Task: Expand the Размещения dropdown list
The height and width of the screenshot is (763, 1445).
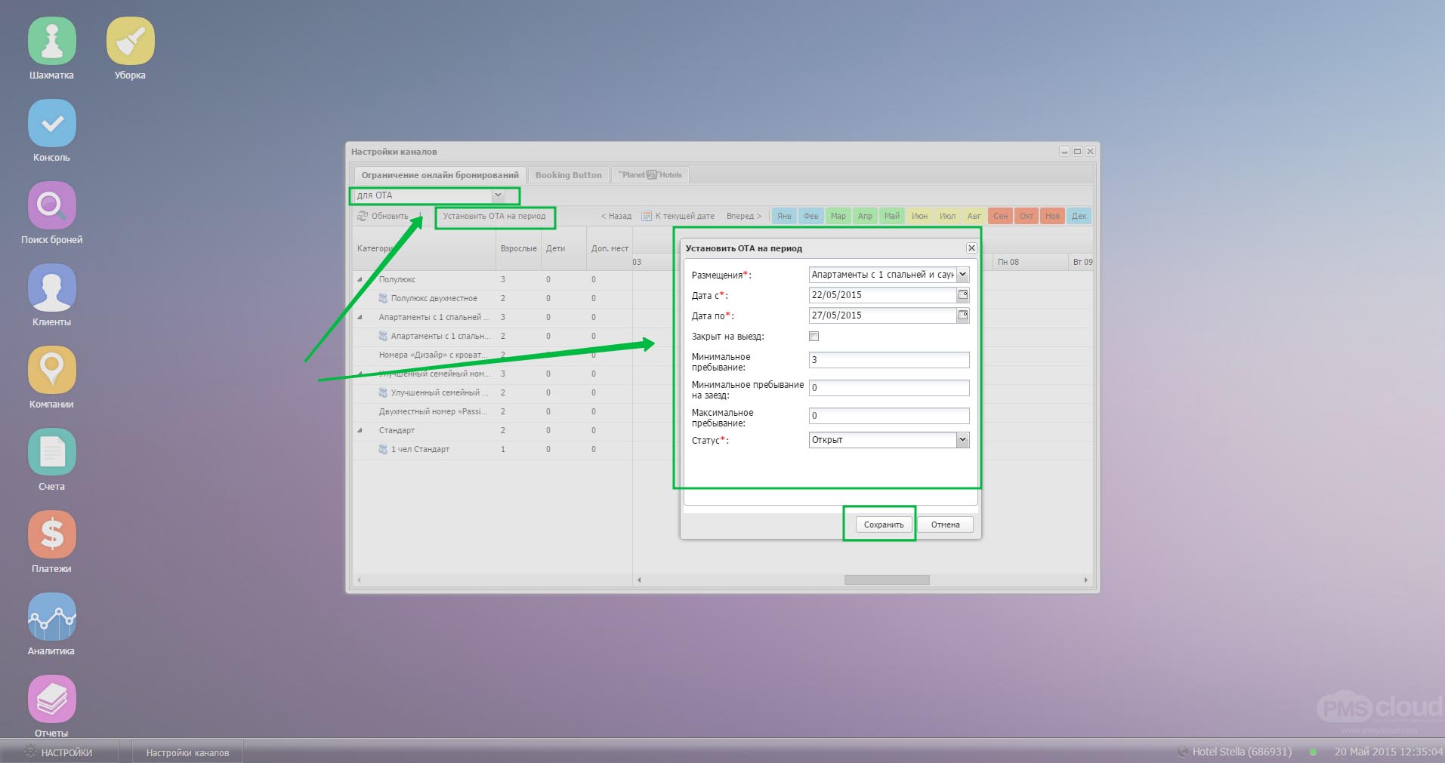Action: 963,275
